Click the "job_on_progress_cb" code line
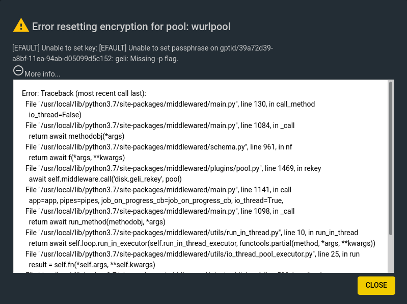The height and width of the screenshot is (304, 407). point(156,200)
